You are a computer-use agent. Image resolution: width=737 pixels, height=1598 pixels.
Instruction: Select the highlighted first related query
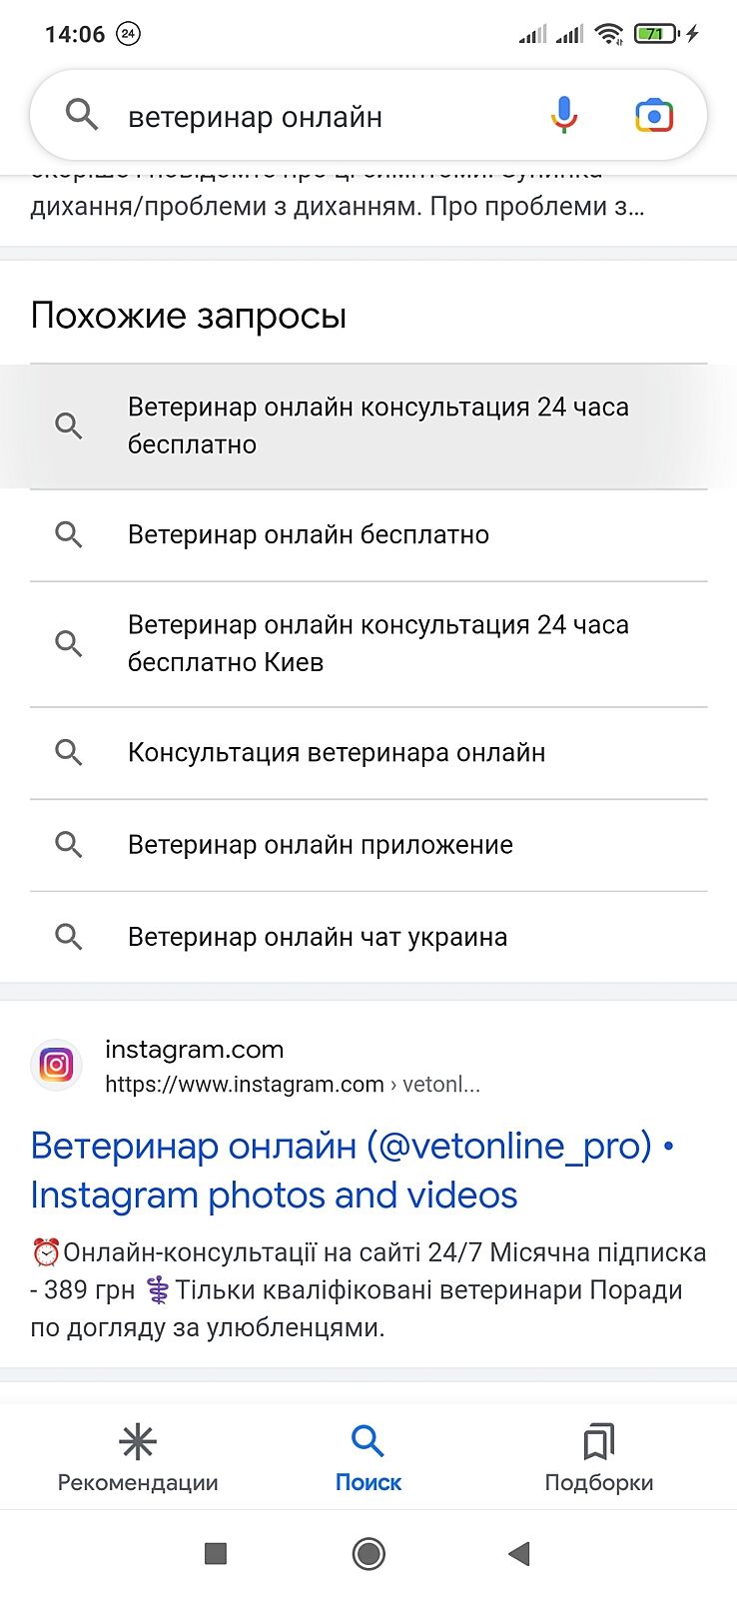[x=377, y=426]
